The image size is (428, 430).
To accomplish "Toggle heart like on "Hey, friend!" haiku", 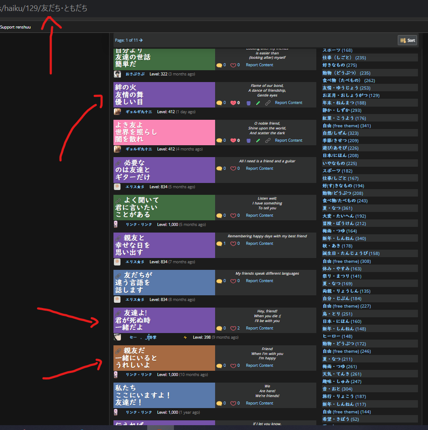I will click(233, 328).
